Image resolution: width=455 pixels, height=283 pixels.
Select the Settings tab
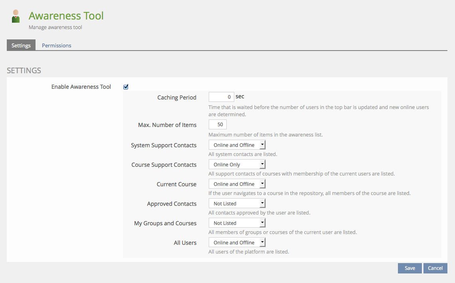(x=21, y=45)
